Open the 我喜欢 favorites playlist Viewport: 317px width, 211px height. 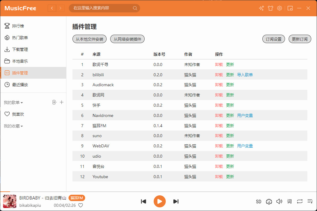[x=33, y=114]
